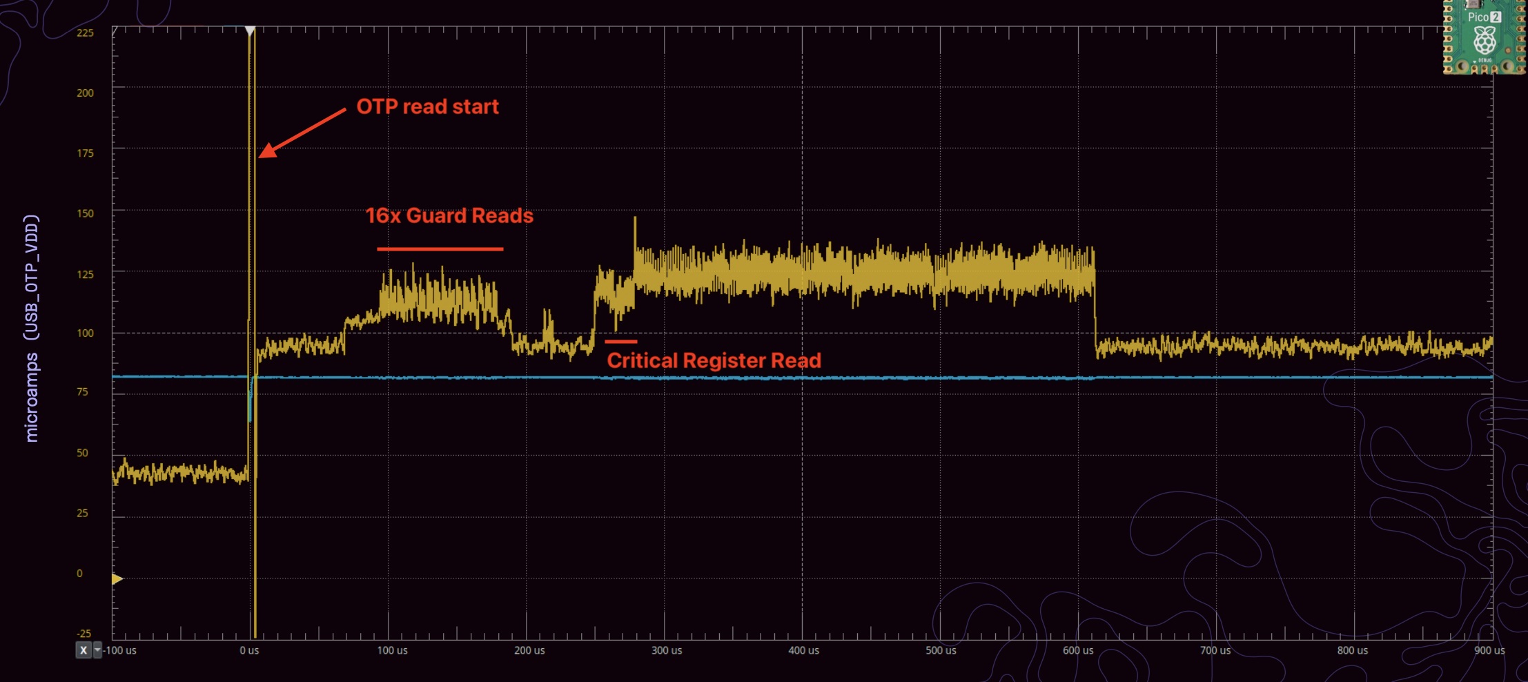Select the "16x Guard Reads" label

click(449, 216)
